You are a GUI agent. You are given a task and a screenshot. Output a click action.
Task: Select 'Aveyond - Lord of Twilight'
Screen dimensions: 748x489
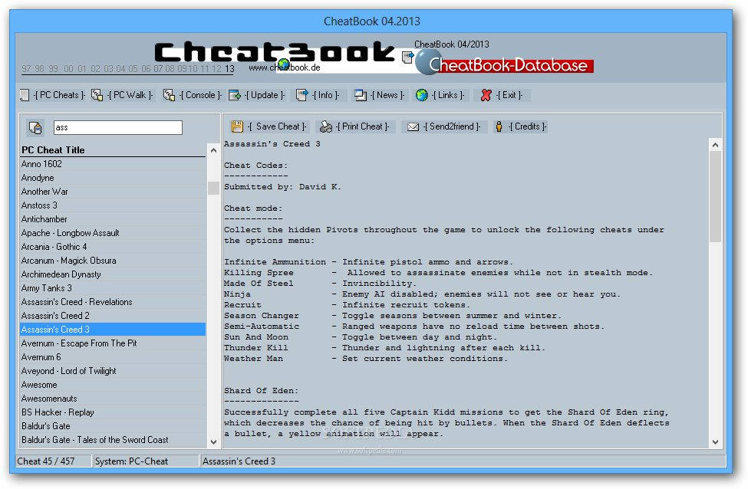click(113, 371)
